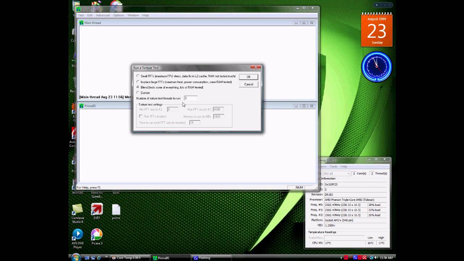Maximize the Prime95 child window
This screenshot has height=261, width=464.
tap(304, 106)
